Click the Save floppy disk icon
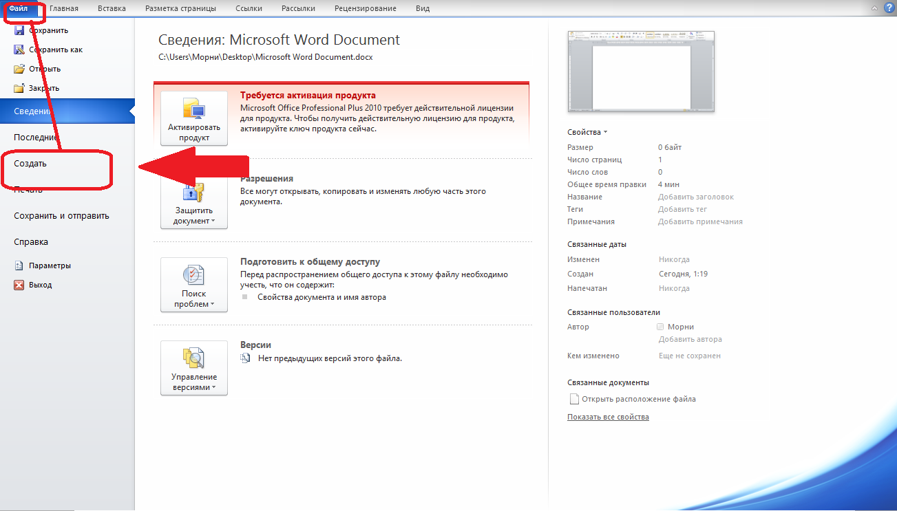 point(19,30)
